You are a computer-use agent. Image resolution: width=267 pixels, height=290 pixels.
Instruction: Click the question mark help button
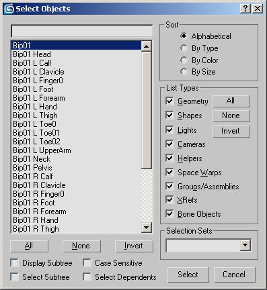click(x=245, y=9)
